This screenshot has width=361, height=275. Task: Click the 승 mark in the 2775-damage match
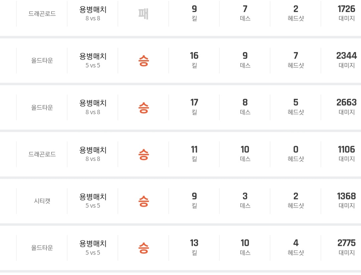143,248
